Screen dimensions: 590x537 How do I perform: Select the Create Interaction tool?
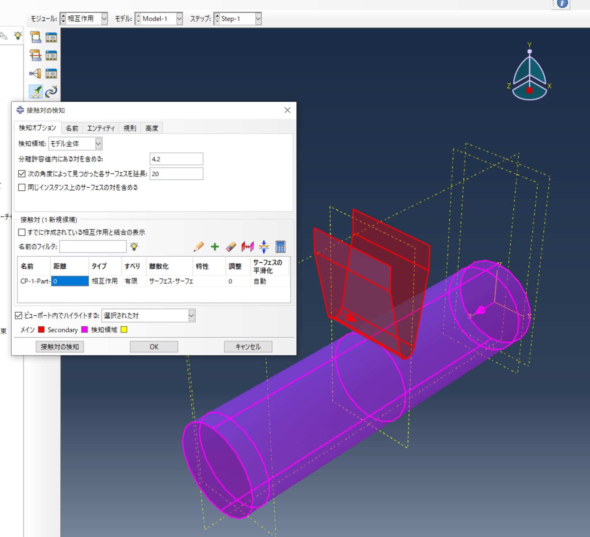[x=35, y=37]
